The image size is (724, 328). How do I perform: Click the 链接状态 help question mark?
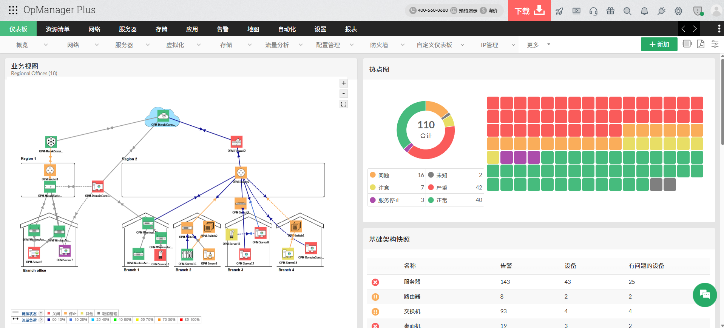coord(41,314)
